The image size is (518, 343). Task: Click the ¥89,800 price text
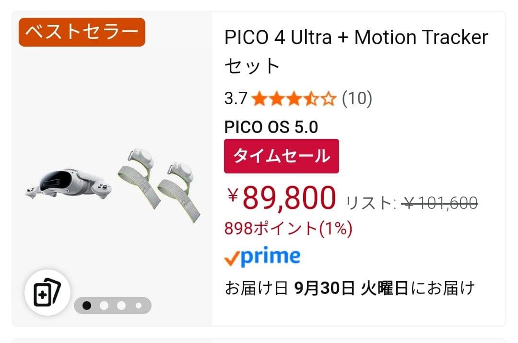click(x=281, y=197)
